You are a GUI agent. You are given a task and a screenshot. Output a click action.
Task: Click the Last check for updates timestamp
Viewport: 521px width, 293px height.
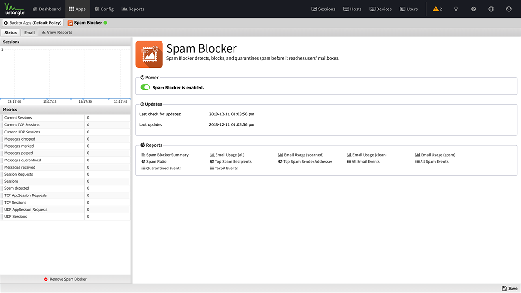[x=232, y=114]
